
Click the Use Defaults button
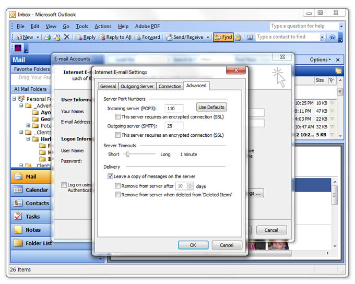tap(211, 107)
